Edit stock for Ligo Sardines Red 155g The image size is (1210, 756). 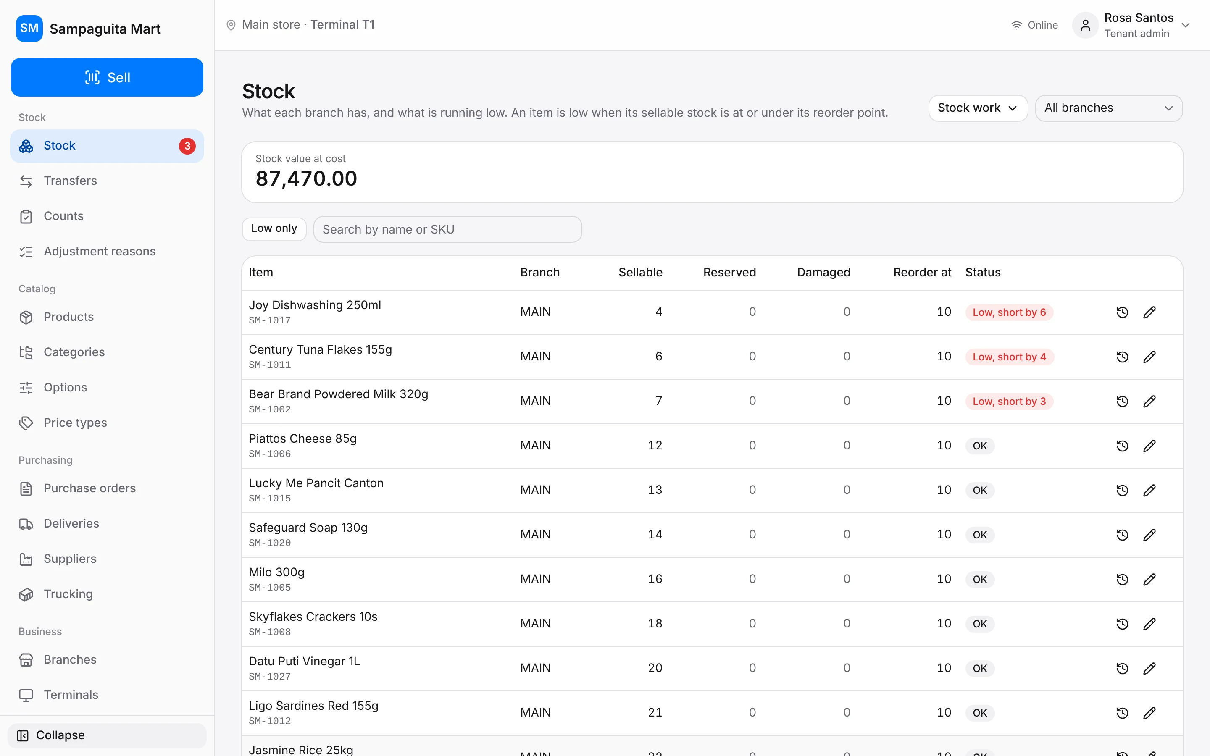1149,713
